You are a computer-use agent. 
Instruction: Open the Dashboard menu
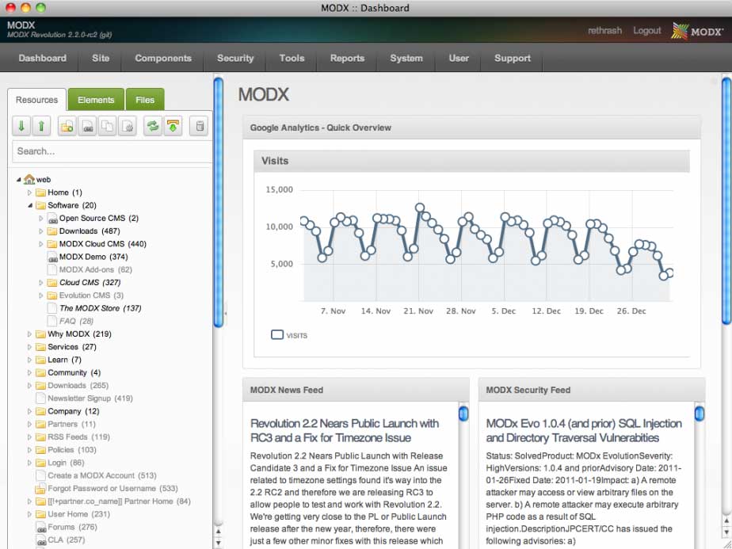[x=43, y=59]
